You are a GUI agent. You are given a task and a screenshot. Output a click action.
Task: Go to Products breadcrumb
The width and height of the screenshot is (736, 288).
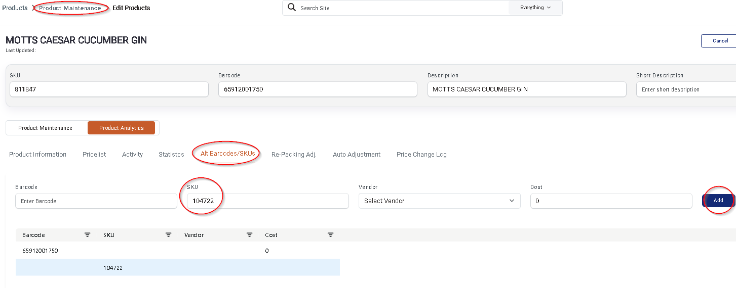pyautogui.click(x=15, y=8)
